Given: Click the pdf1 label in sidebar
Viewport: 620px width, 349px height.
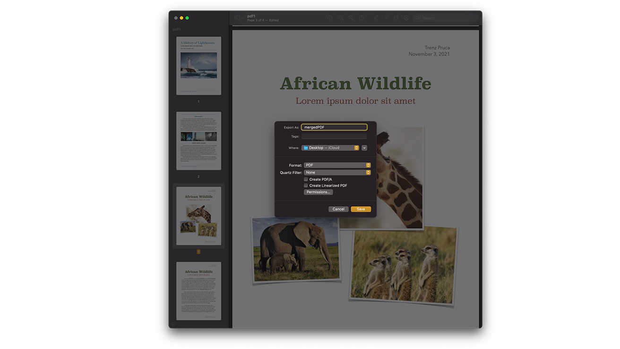Looking at the screenshot, I should pyautogui.click(x=177, y=29).
